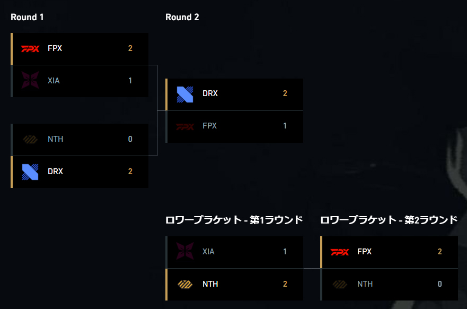Click the Round 2 heading
The image size is (467, 309).
(182, 17)
